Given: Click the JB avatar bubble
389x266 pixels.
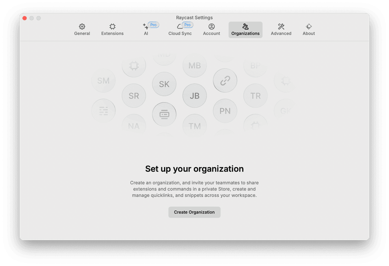Looking at the screenshot, I should (x=194, y=96).
